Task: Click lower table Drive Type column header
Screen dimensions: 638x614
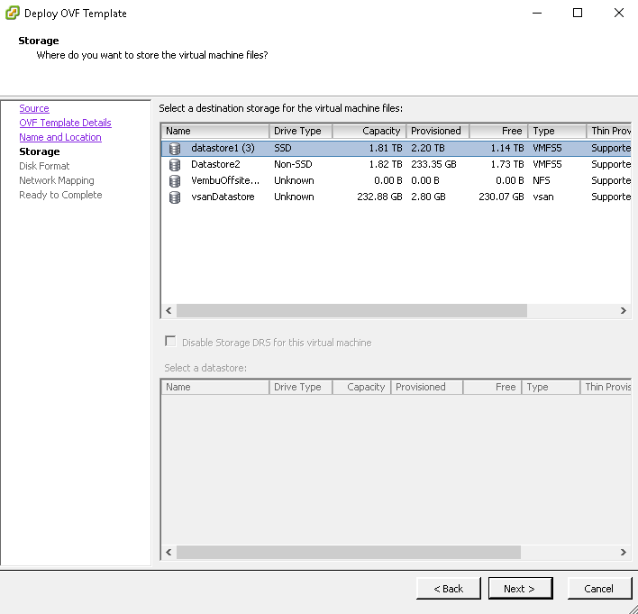Action: 300,387
